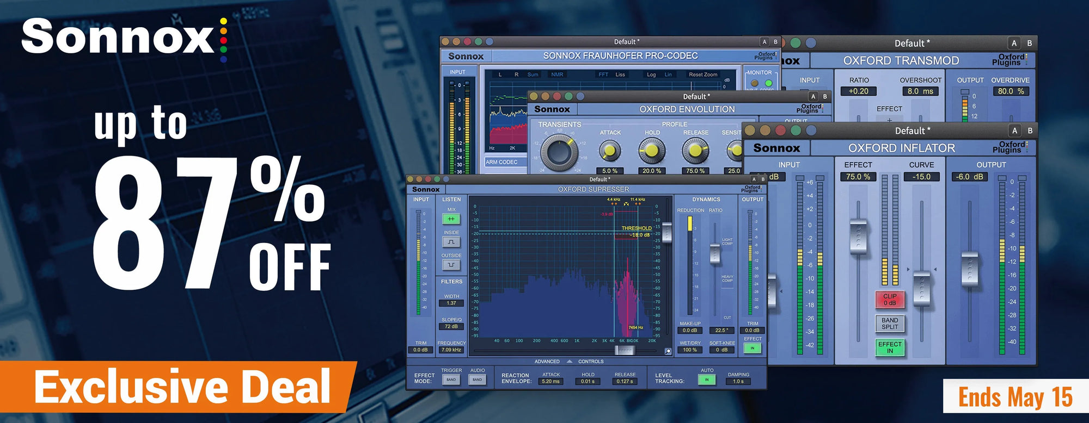Click the Supresser DAMPING 1.0 s field
The height and width of the screenshot is (423, 1089).
click(738, 382)
